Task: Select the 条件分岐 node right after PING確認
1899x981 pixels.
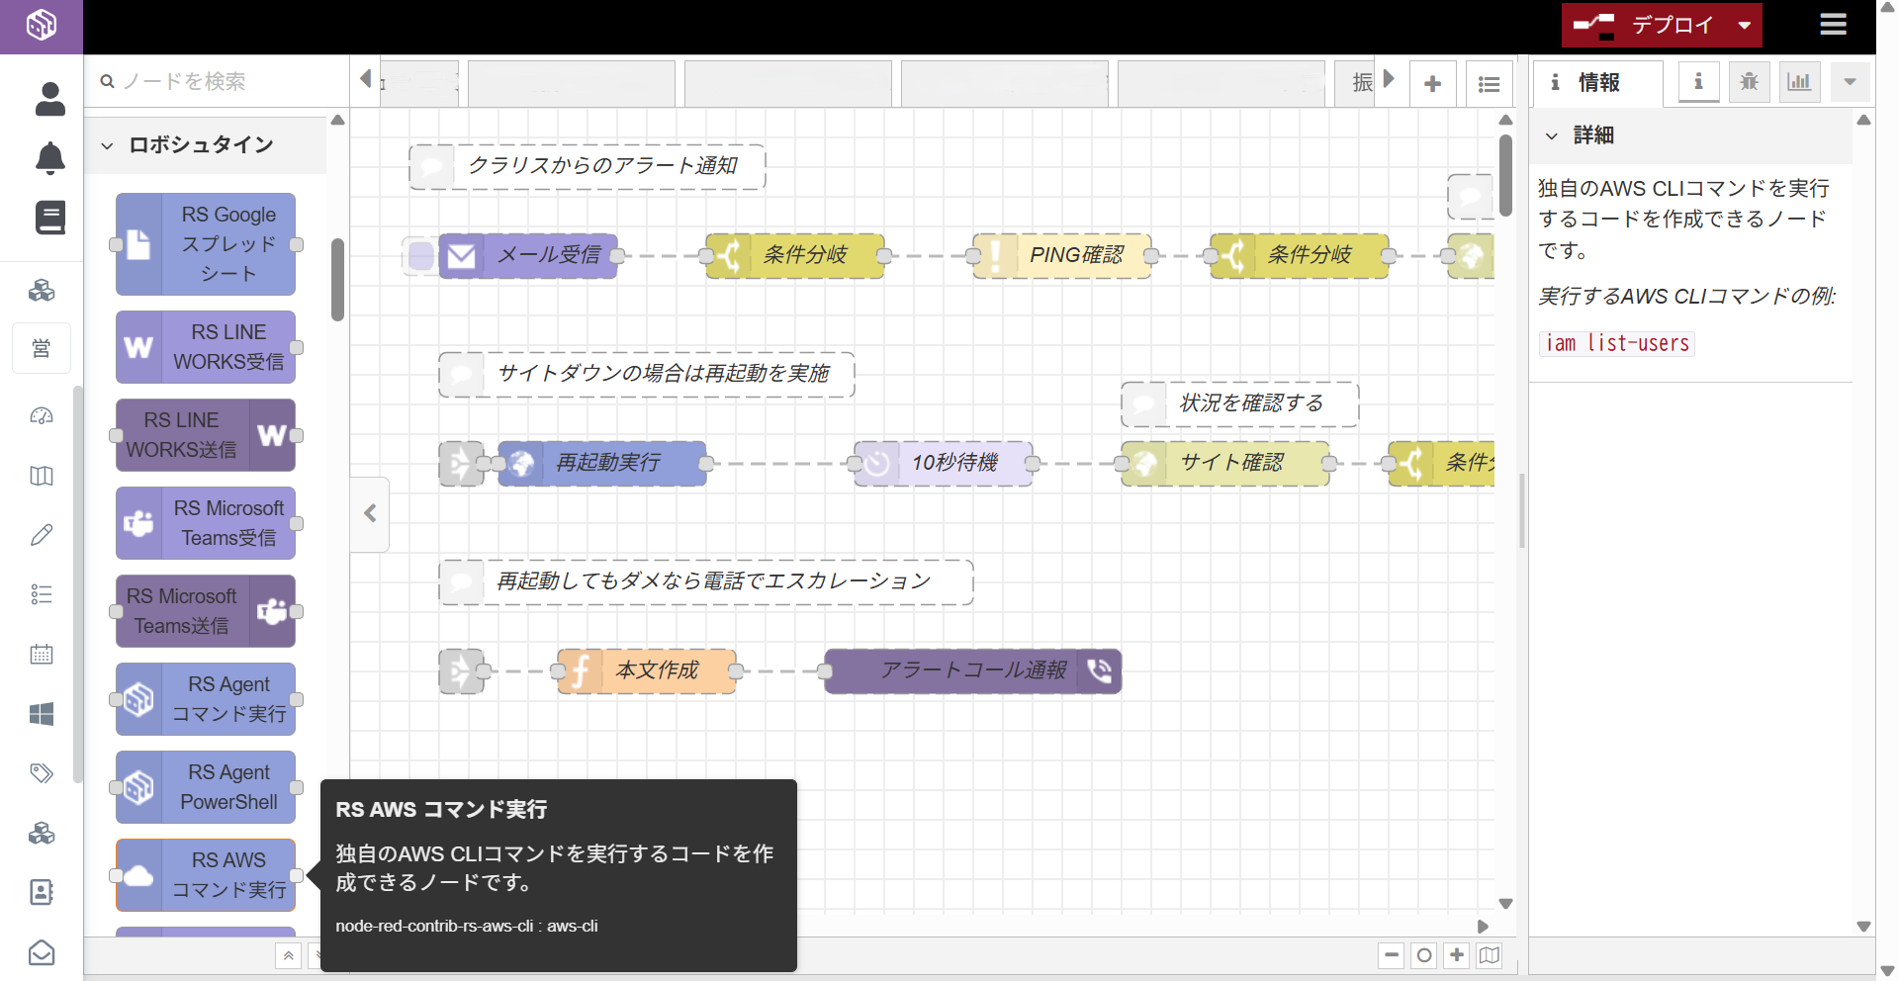Action: pyautogui.click(x=1300, y=256)
